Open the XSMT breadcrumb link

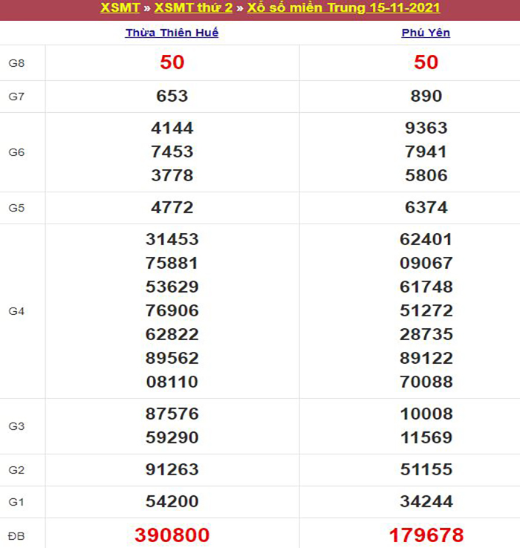click(120, 8)
